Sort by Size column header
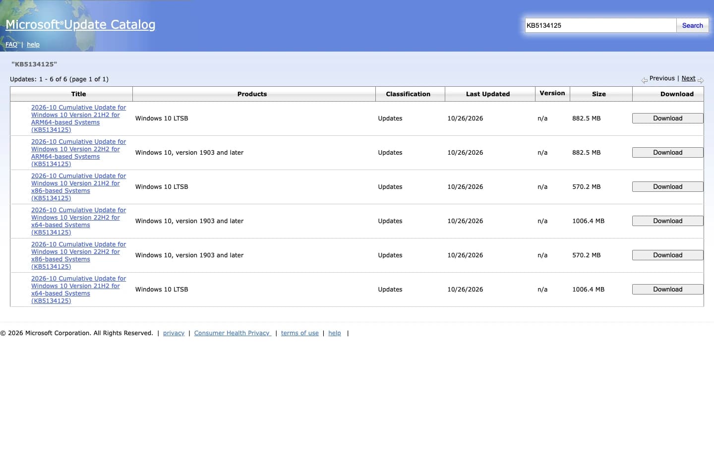 pyautogui.click(x=599, y=94)
